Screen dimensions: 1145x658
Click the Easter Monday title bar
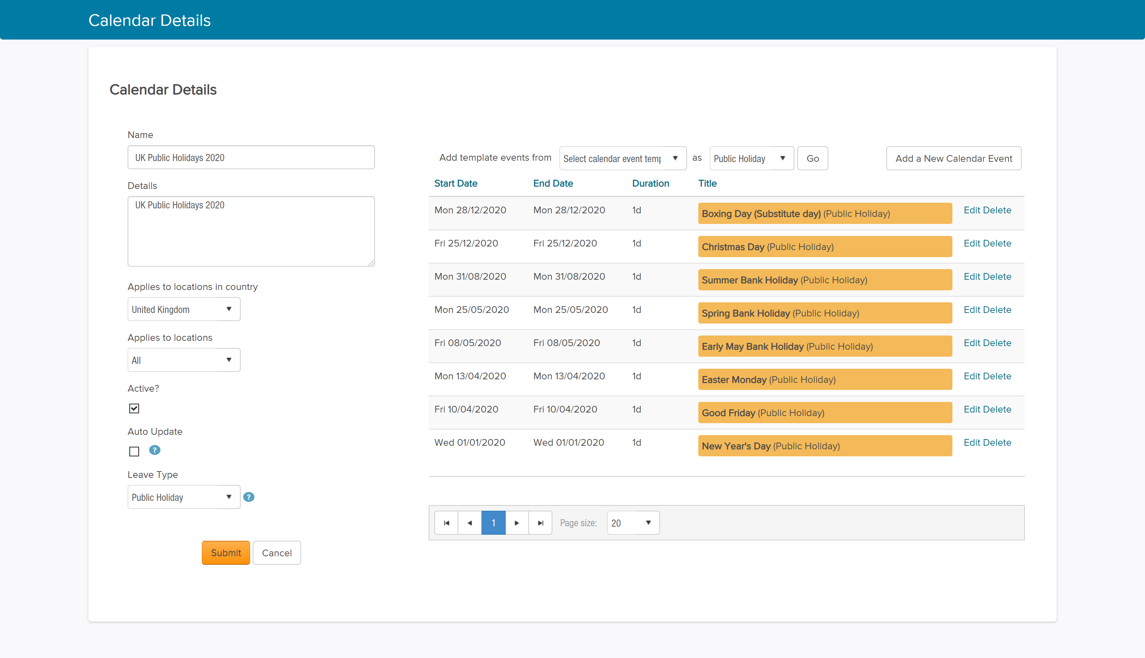825,380
